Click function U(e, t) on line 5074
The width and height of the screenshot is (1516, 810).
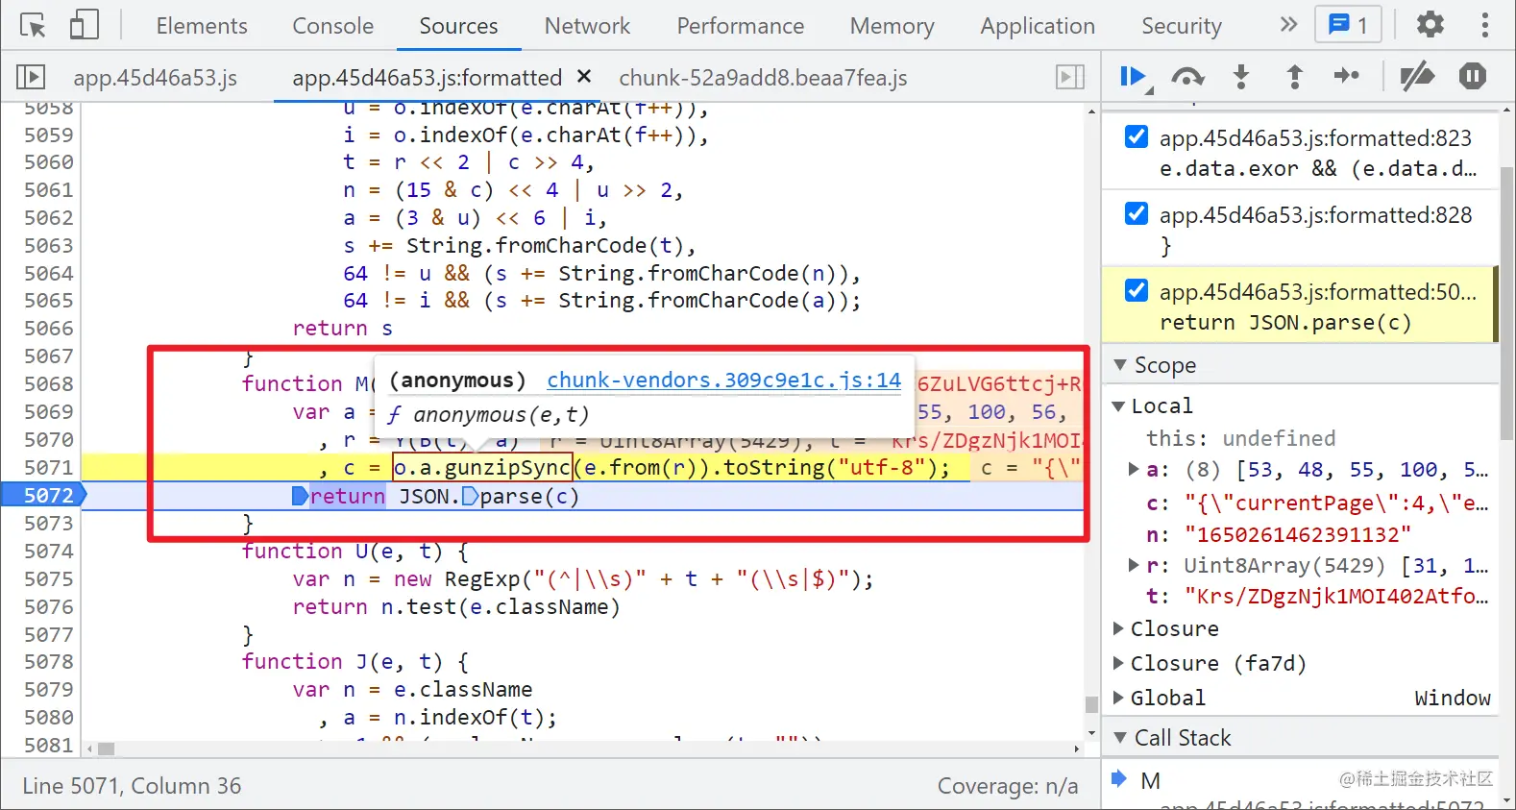(355, 552)
